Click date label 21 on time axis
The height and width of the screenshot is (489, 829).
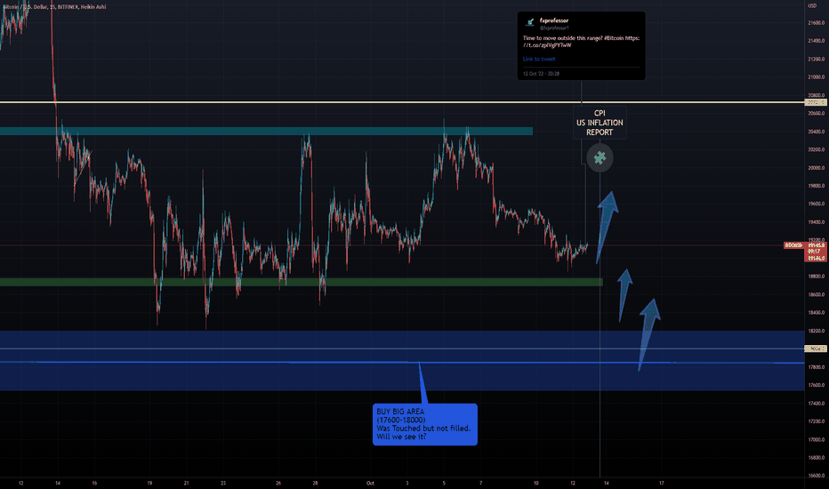pos(186,483)
